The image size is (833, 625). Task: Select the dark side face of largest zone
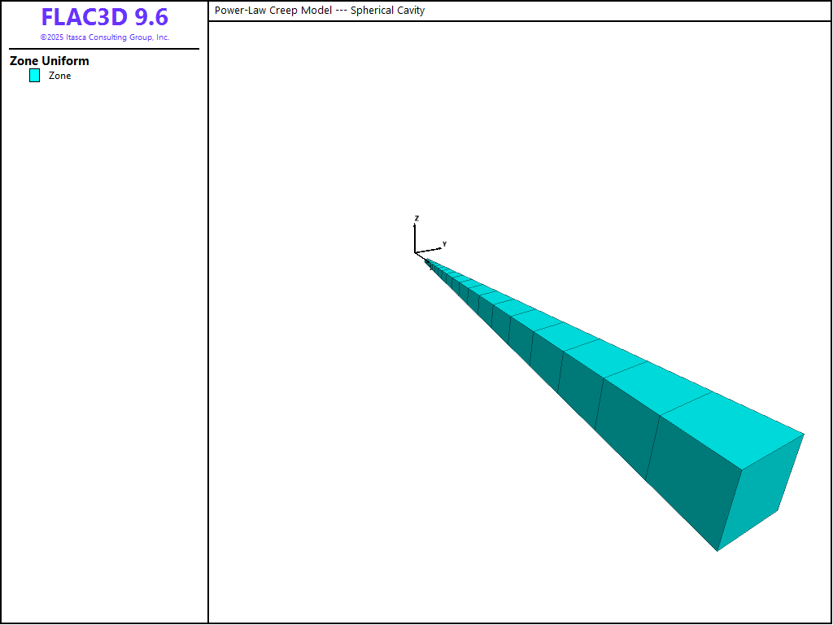[690, 480]
